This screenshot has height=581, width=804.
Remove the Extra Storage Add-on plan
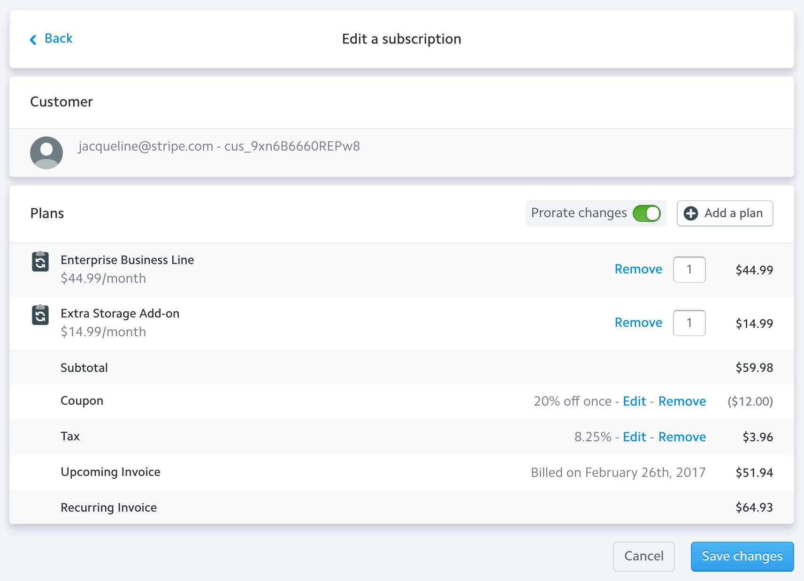click(x=638, y=323)
